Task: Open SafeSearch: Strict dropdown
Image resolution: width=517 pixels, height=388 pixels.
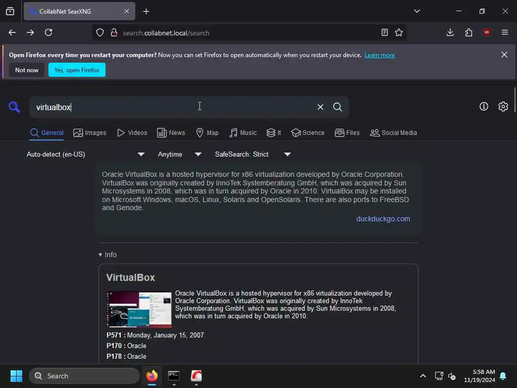Action: (252, 154)
